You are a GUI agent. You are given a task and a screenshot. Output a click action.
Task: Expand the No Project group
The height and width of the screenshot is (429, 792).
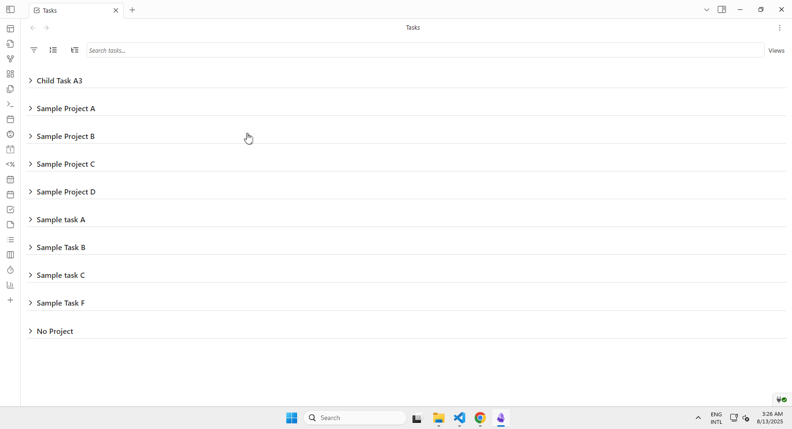pos(31,331)
